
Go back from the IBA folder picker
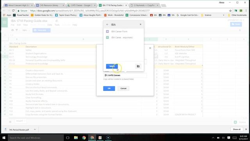[x=107, y=24]
